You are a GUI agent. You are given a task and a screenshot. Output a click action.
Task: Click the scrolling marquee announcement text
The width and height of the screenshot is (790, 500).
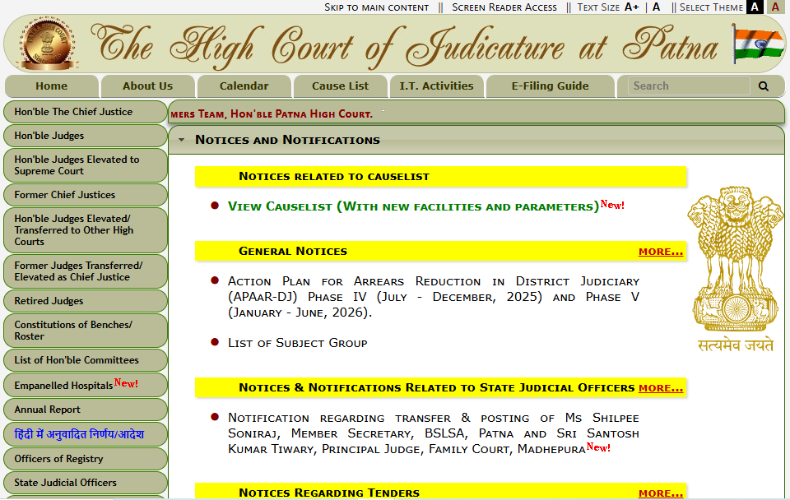(x=272, y=113)
